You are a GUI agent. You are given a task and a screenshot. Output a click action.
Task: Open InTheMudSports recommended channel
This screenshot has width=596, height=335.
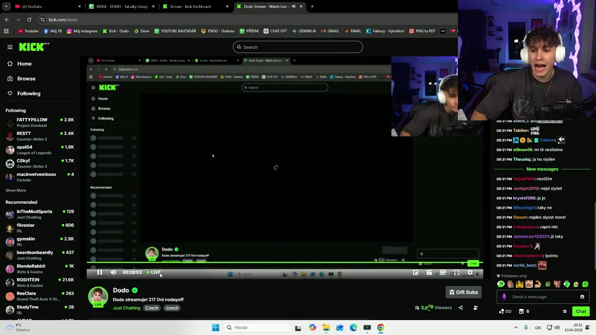coord(40,214)
